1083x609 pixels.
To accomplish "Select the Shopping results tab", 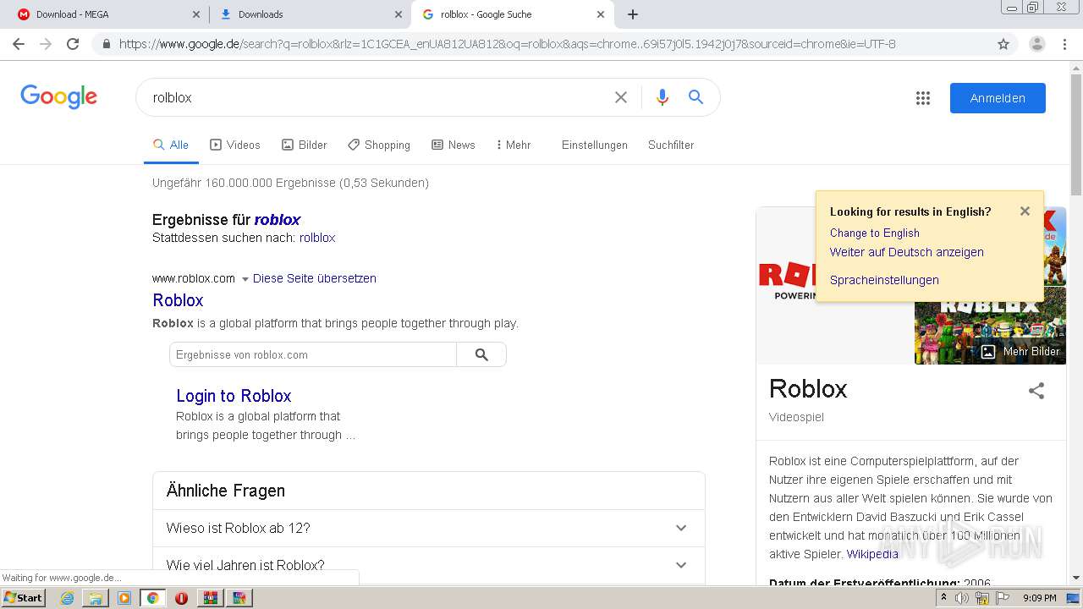I will pyautogui.click(x=379, y=145).
